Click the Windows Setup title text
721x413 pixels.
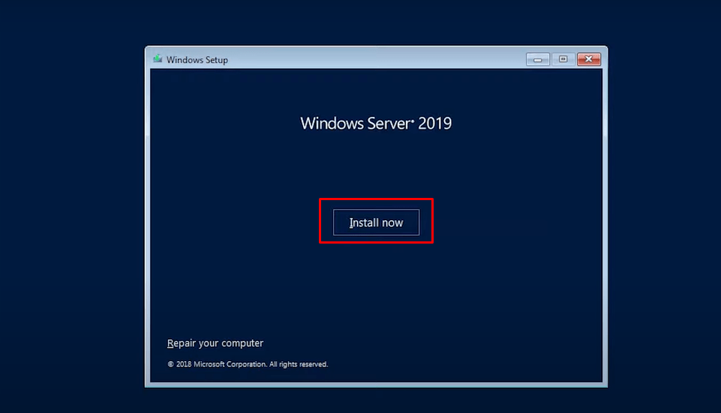point(197,60)
